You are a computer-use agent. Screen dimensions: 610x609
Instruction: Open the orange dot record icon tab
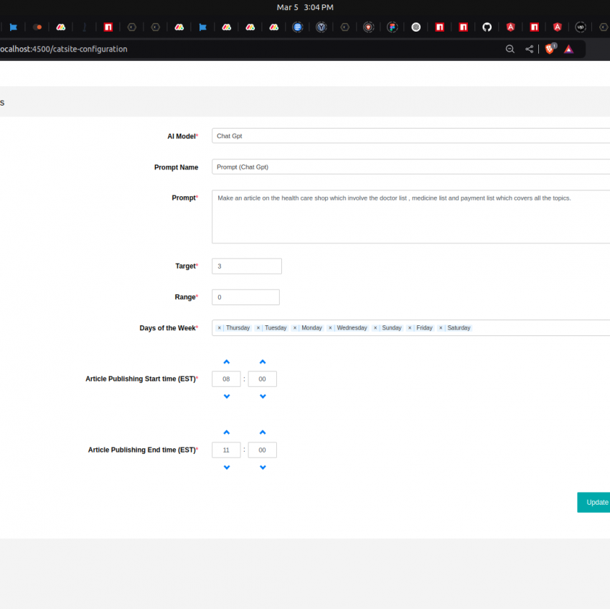coord(37,27)
